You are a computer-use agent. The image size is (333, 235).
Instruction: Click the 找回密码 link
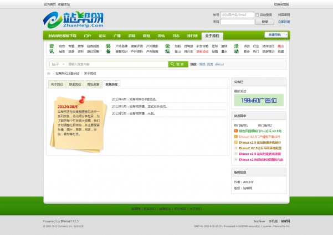click(284, 15)
